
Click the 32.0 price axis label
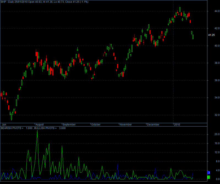pyautogui.click(x=217, y=115)
